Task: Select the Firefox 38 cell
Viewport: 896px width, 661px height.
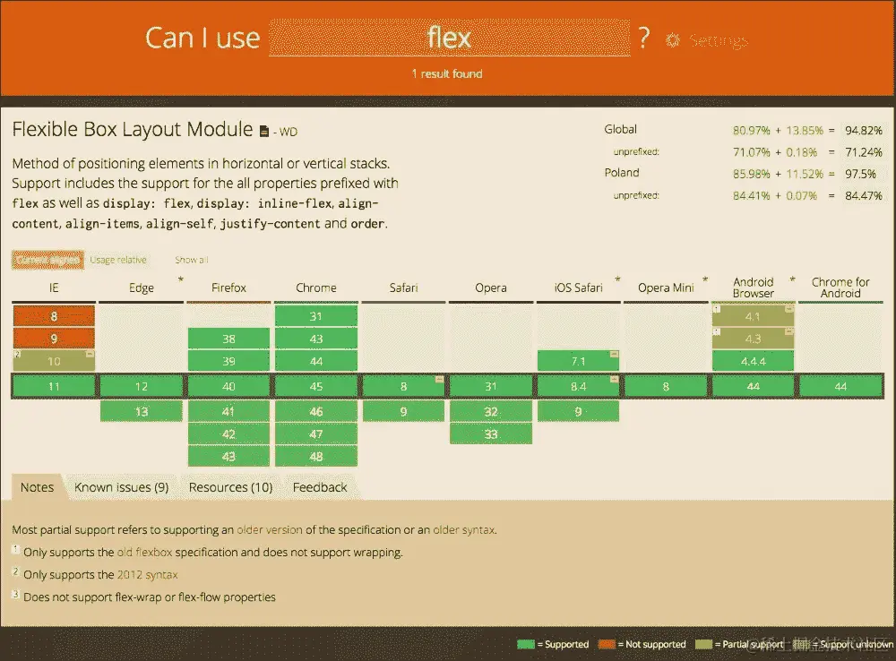Action: [x=228, y=339]
